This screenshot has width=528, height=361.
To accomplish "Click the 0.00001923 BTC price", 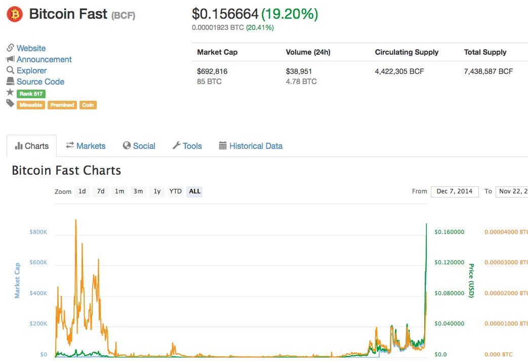I will (218, 28).
